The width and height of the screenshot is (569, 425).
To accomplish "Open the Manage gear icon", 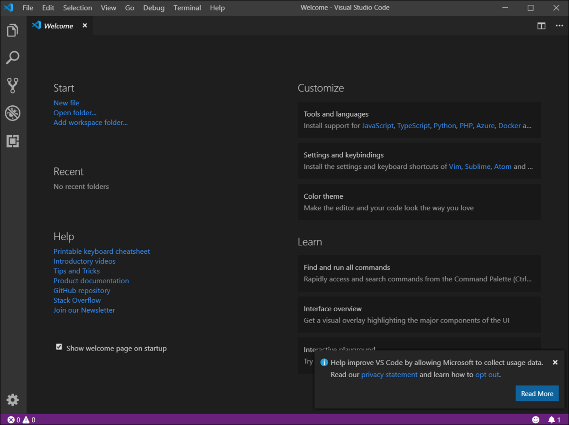I will (13, 400).
